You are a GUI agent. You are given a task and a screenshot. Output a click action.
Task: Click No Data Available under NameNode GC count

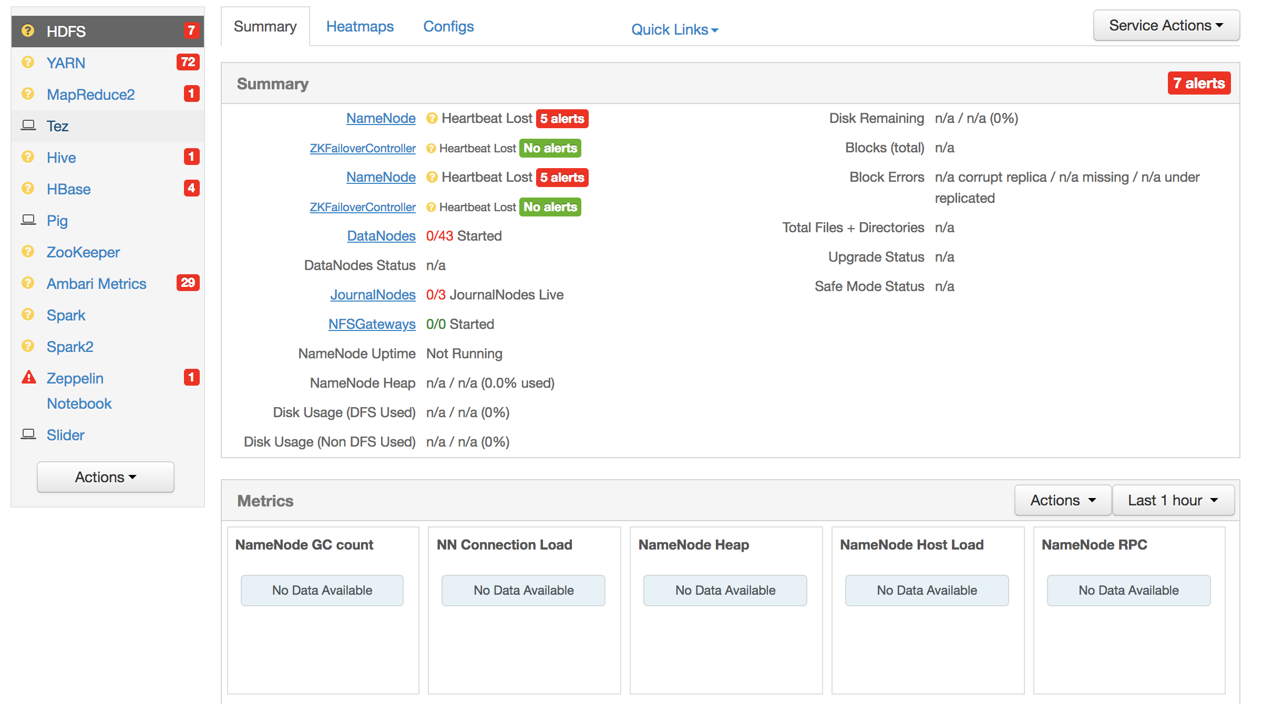tap(322, 590)
